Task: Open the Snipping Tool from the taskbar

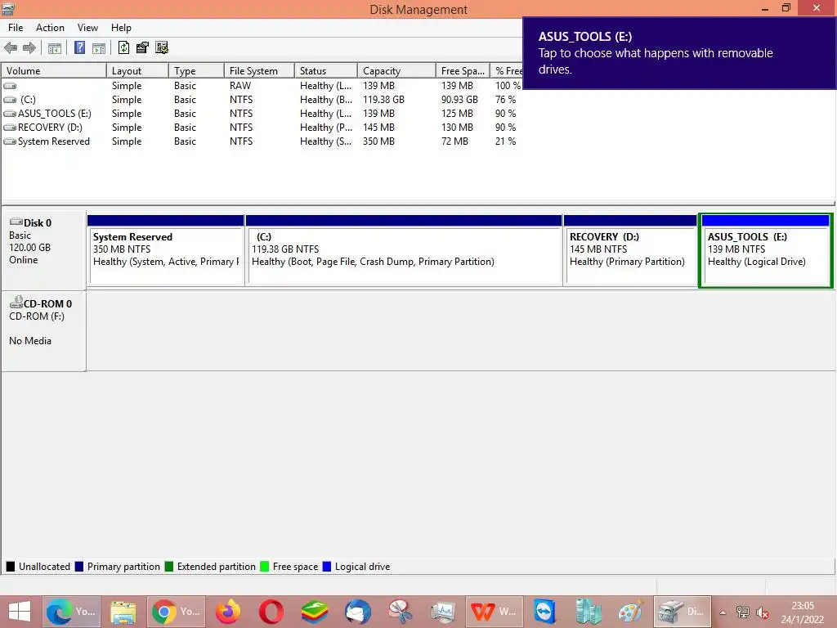Action: (401, 612)
